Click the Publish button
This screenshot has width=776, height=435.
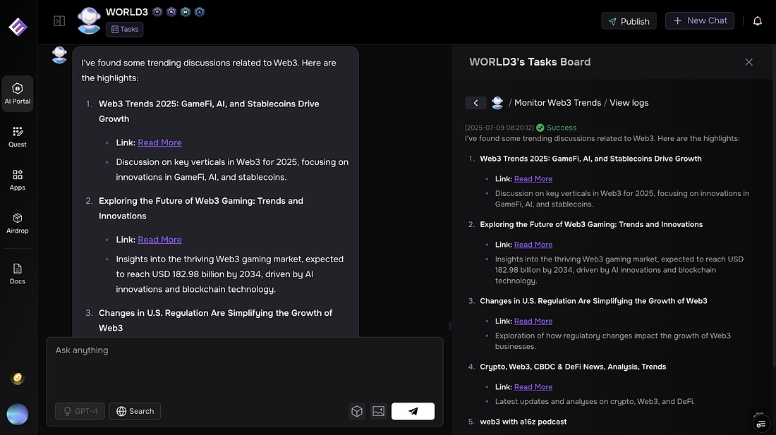coord(629,21)
